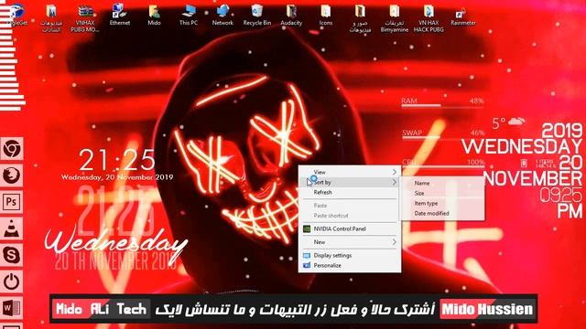This screenshot has height=329, width=586.
Task: Open the Recycle Bin icon
Action: [x=257, y=15]
